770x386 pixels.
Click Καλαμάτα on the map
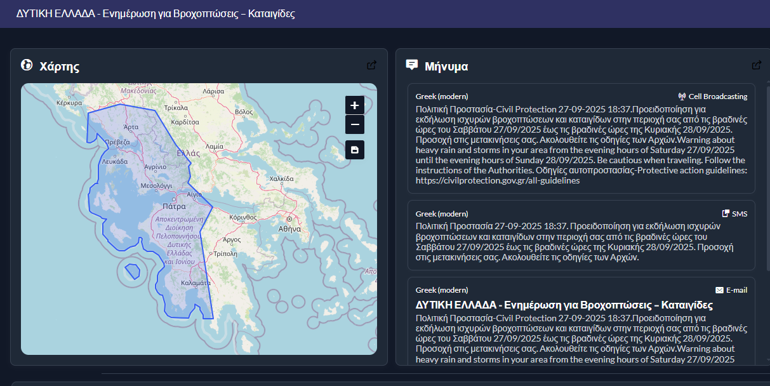coord(195,283)
